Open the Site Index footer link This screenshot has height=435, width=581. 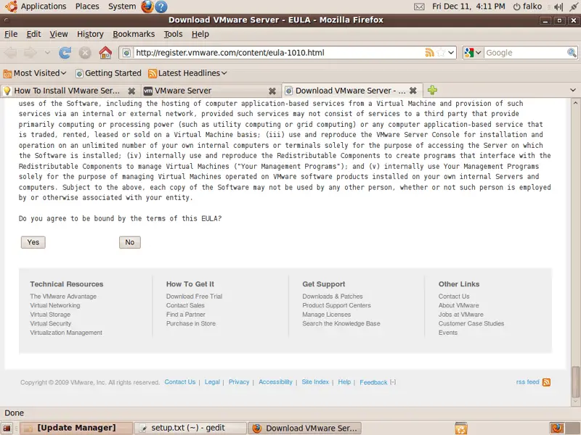coord(315,382)
